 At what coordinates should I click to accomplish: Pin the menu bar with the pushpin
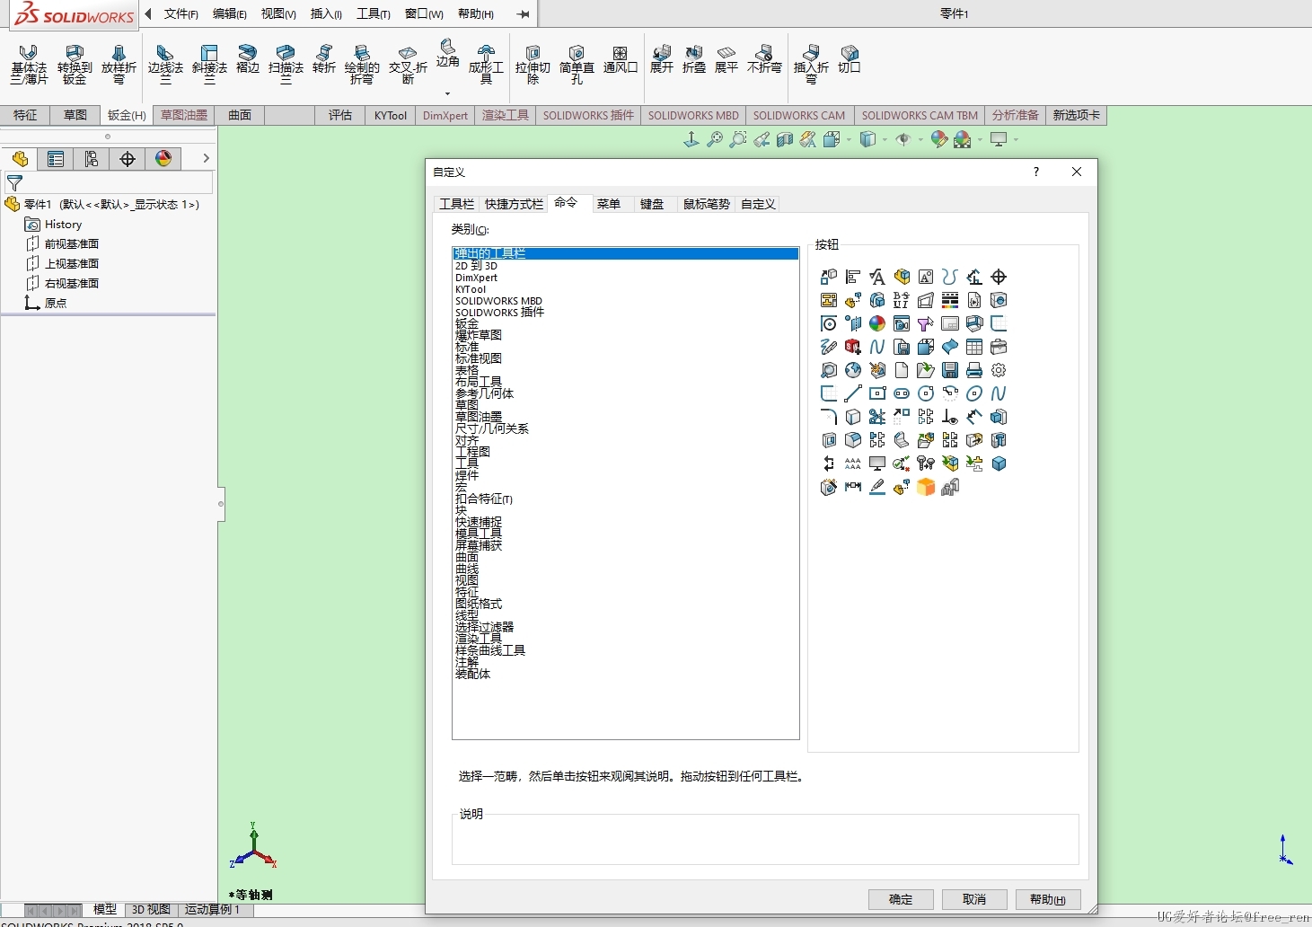click(524, 13)
